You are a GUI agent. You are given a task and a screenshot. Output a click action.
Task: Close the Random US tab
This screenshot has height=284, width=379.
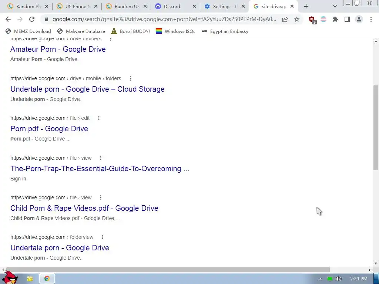145,7
